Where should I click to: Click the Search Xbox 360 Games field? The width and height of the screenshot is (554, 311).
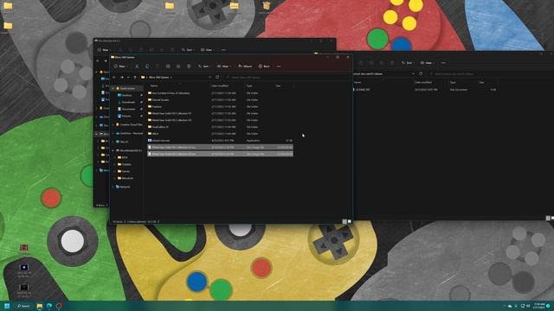tap(287, 77)
